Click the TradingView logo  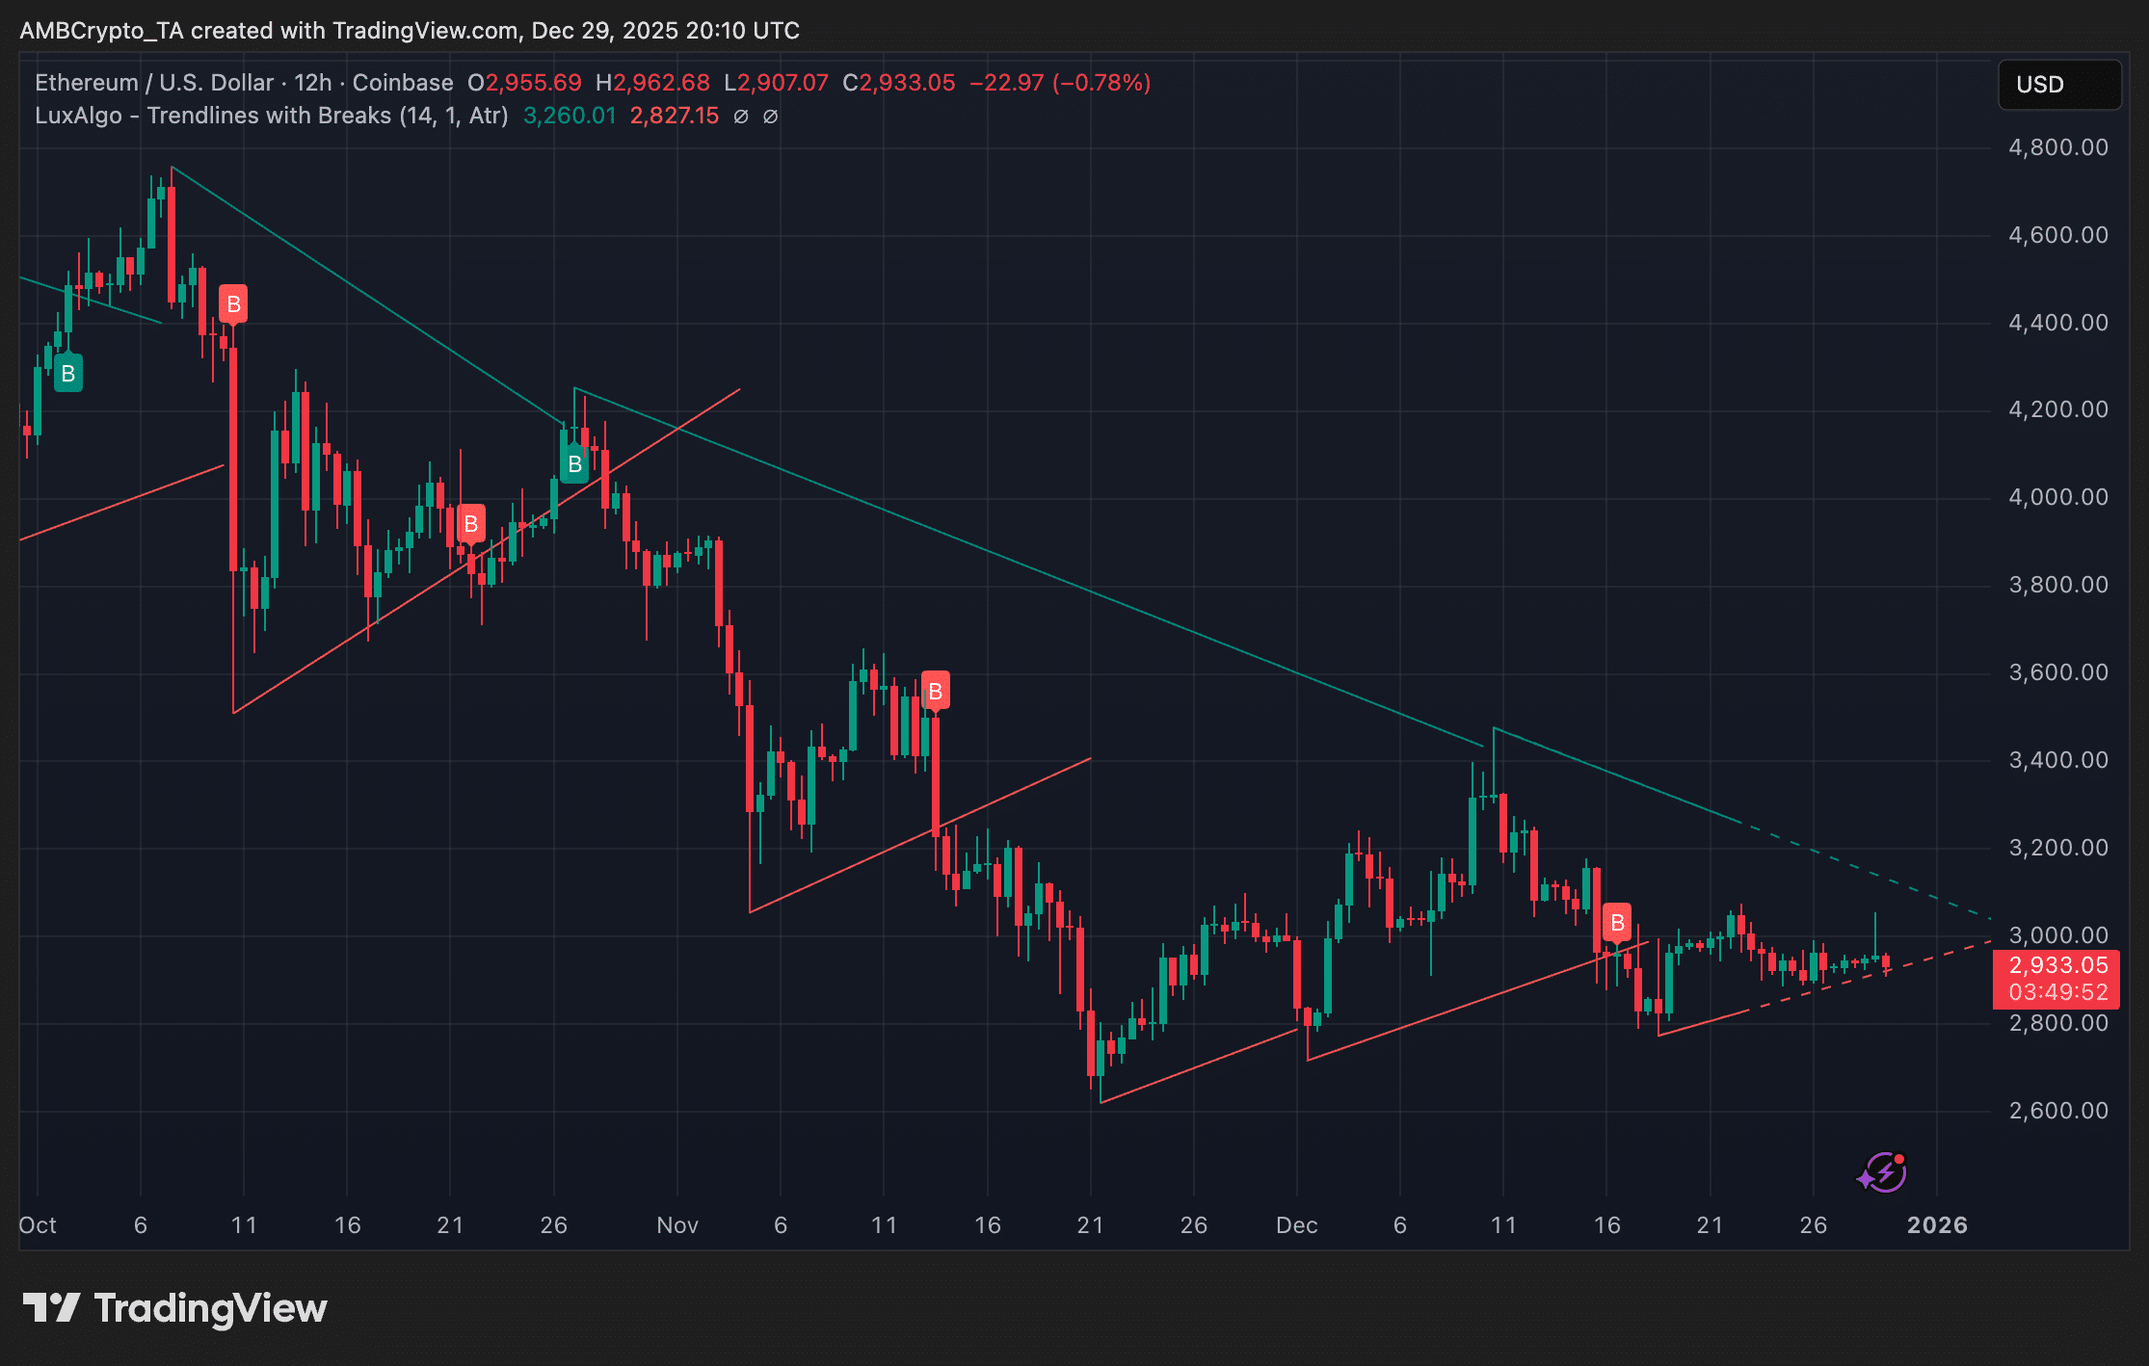click(175, 1308)
